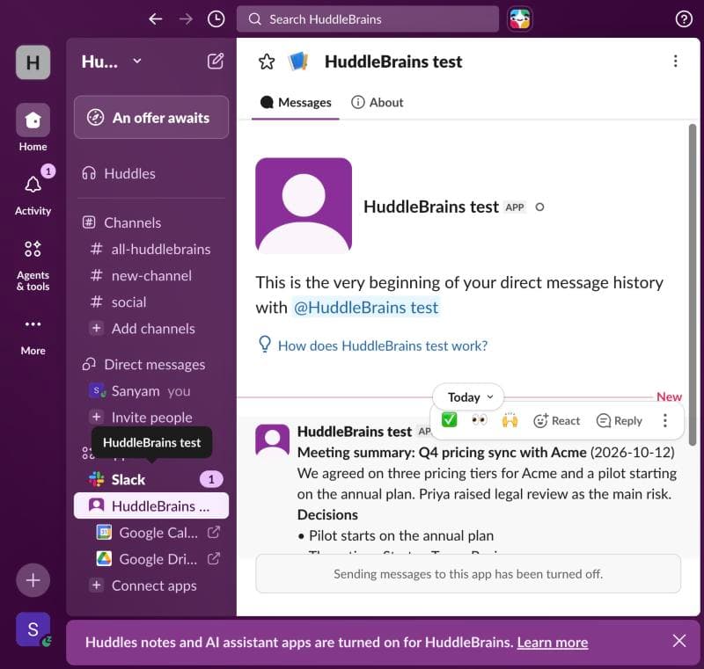This screenshot has height=669, width=704.
Task: Open the new-channel channel
Action: [x=151, y=275]
